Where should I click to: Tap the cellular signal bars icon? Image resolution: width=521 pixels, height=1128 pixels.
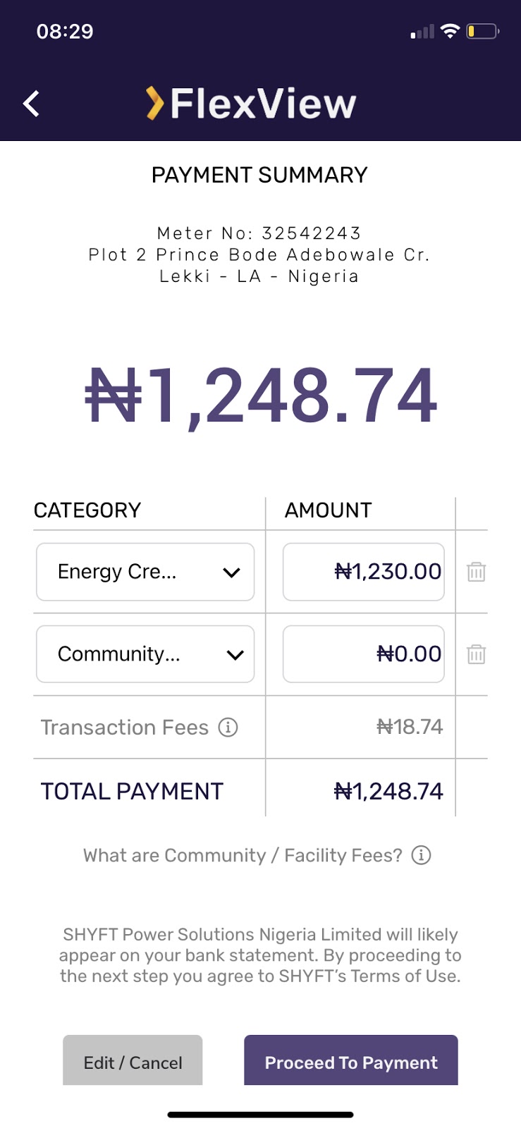tap(422, 32)
